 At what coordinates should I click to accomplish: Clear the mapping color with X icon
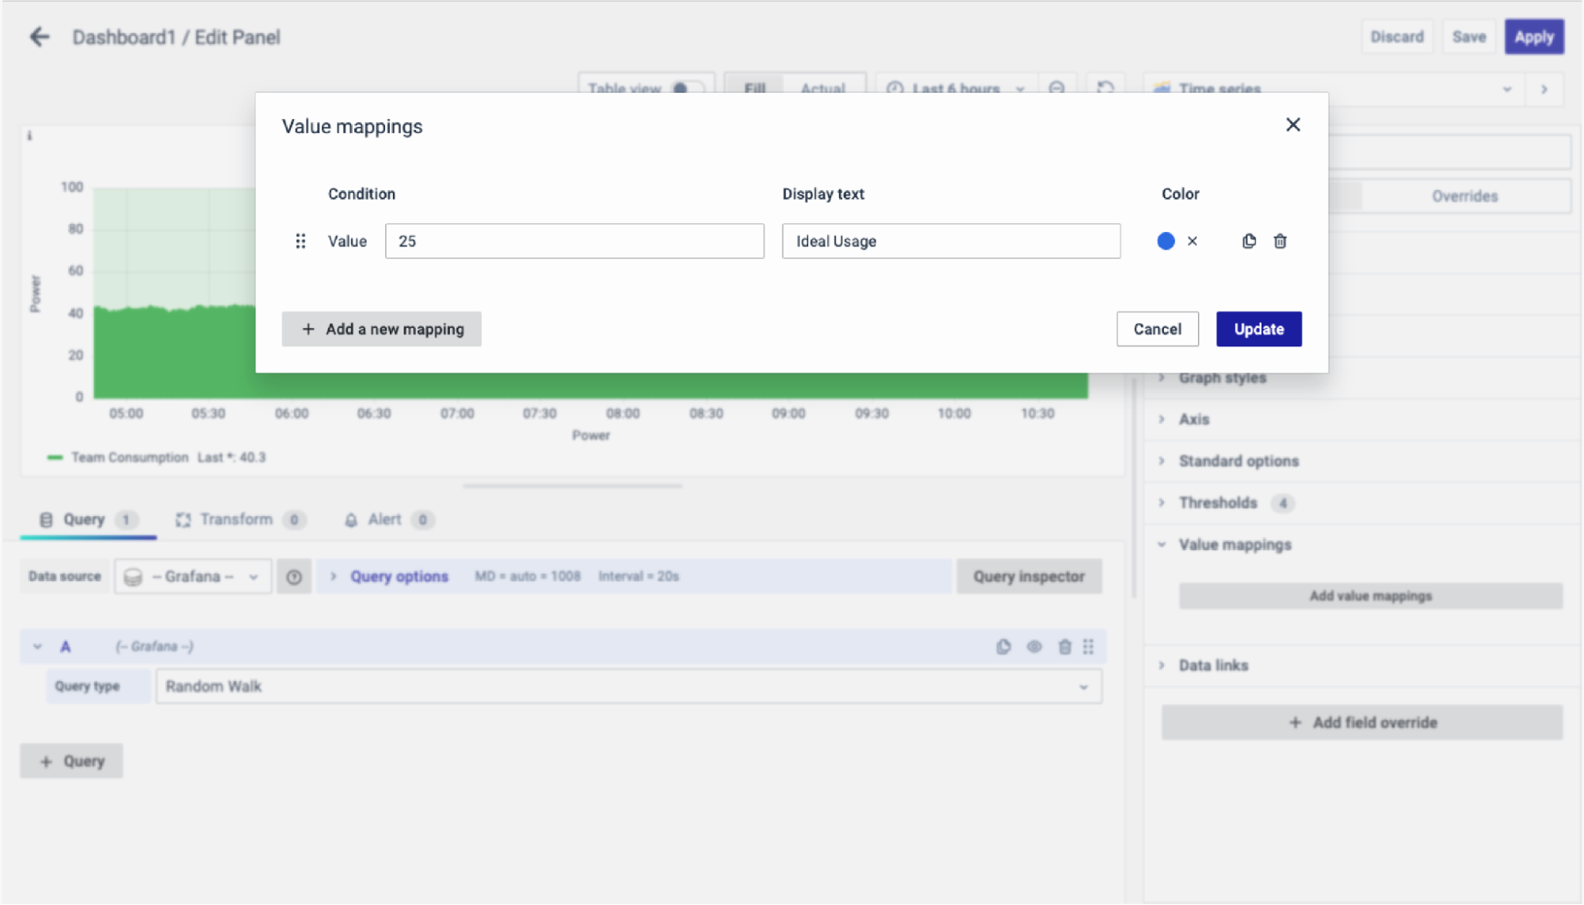[x=1193, y=241]
